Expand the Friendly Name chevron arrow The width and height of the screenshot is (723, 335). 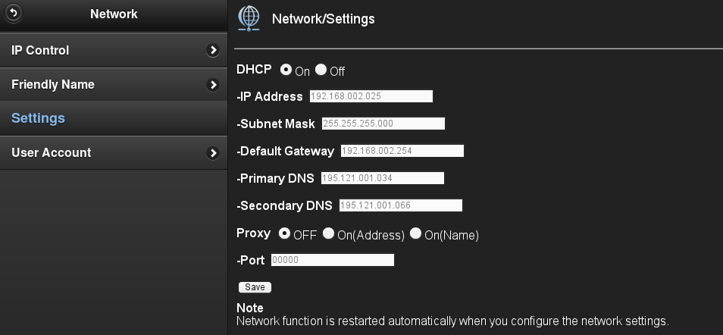[213, 85]
